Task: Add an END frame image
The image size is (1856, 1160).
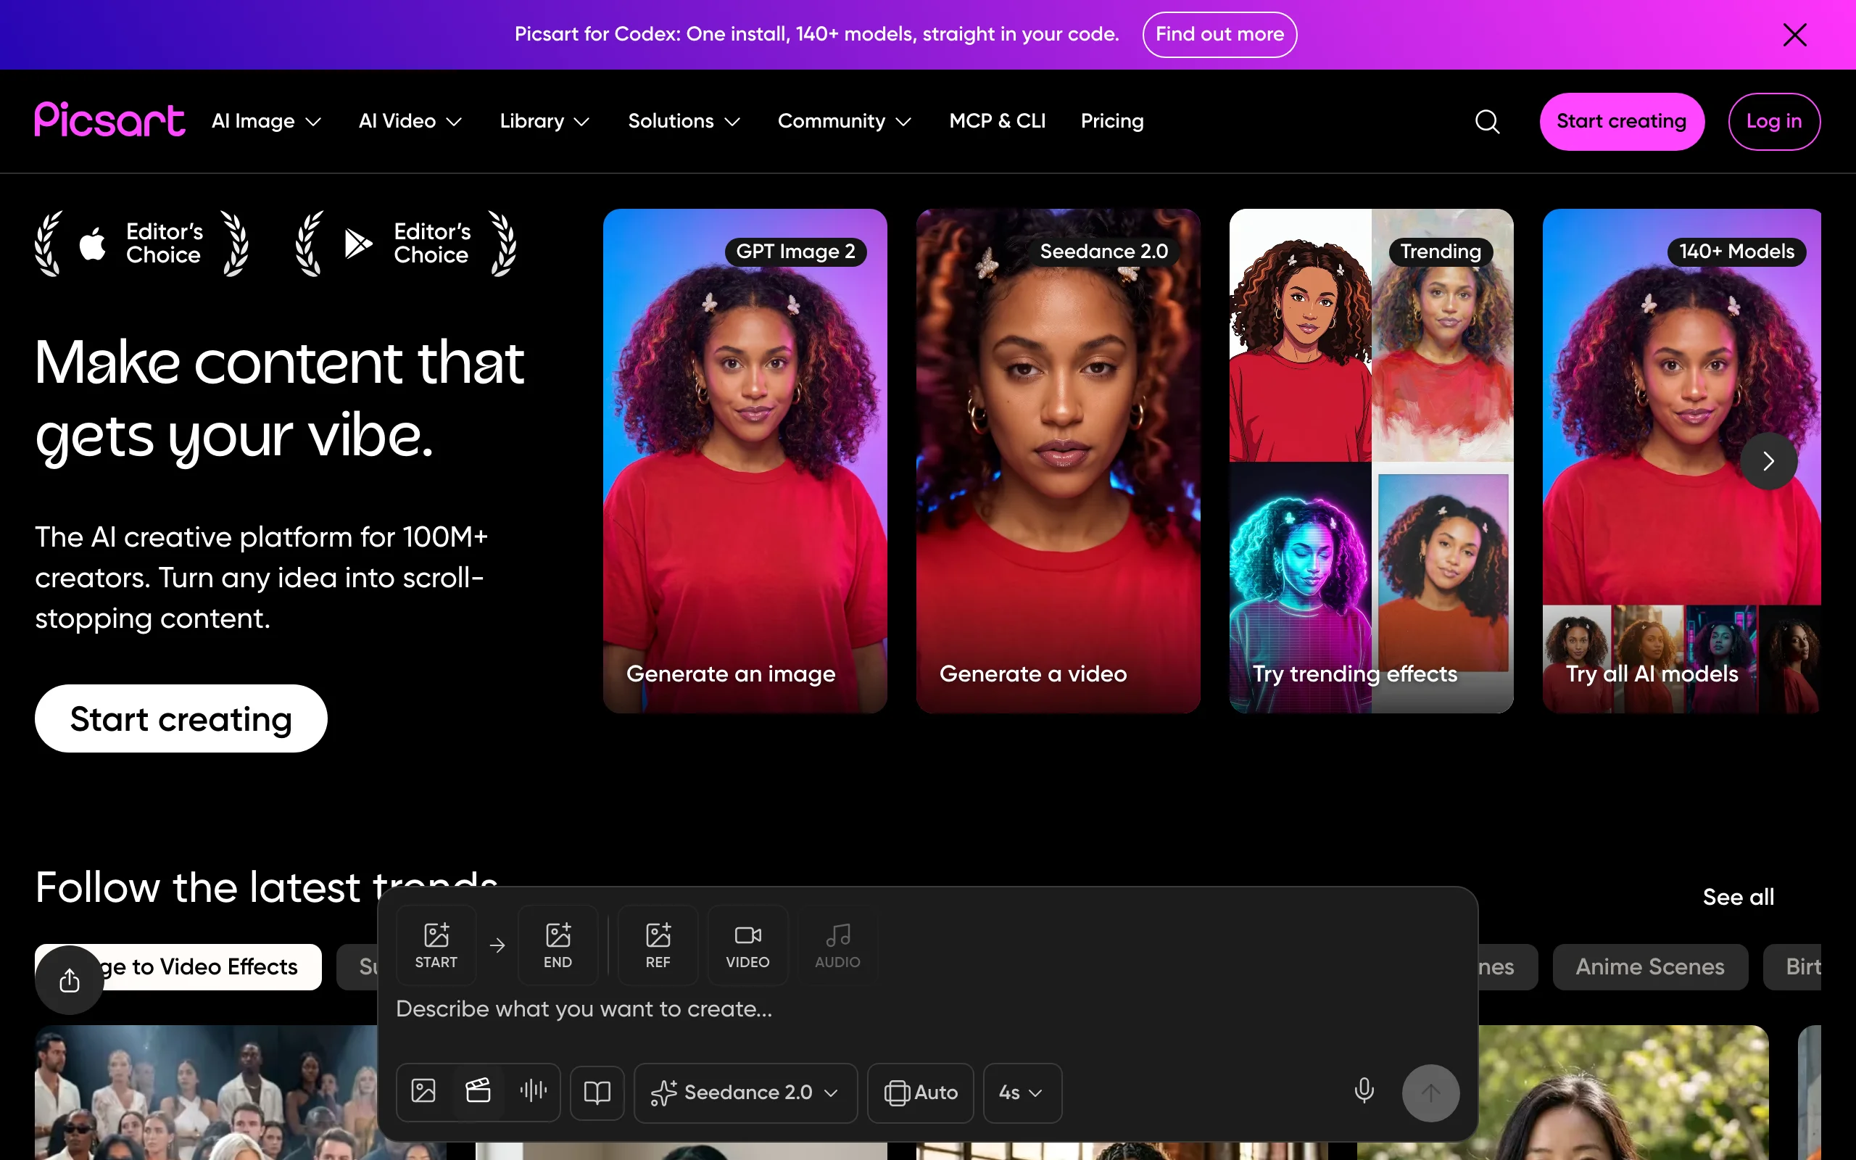Action: [558, 945]
